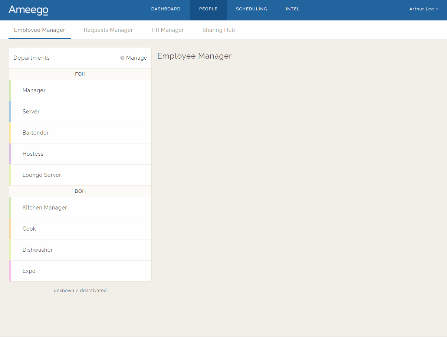Select the PEOPLE navigation item
Viewport: 447px width, 337px height.
208,9
